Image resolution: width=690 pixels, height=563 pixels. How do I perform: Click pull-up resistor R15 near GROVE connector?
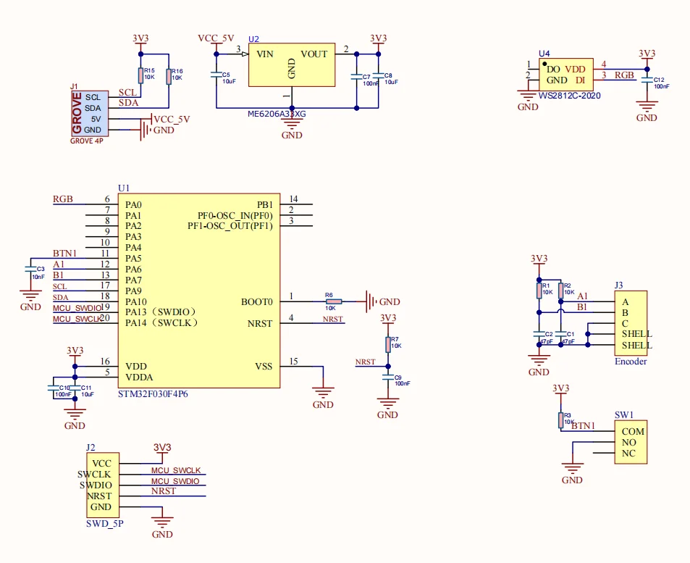(x=140, y=75)
